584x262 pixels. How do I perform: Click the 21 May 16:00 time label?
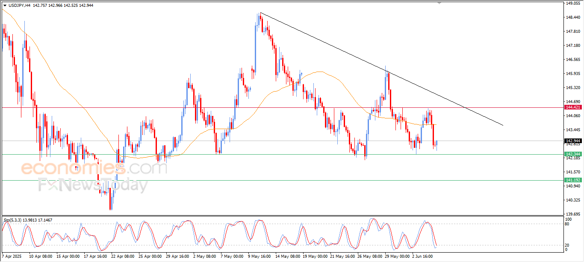click(342, 257)
